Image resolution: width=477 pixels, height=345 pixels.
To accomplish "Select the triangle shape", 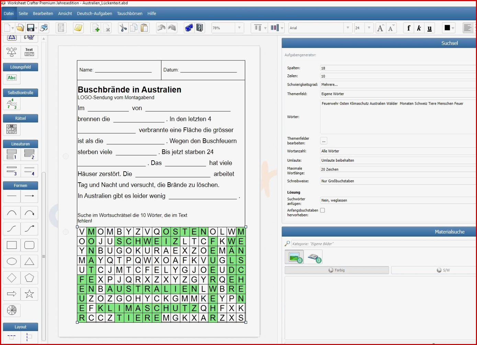I will [29, 262].
